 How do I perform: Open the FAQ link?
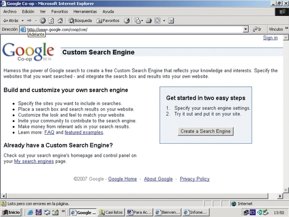pyautogui.click(x=49, y=132)
